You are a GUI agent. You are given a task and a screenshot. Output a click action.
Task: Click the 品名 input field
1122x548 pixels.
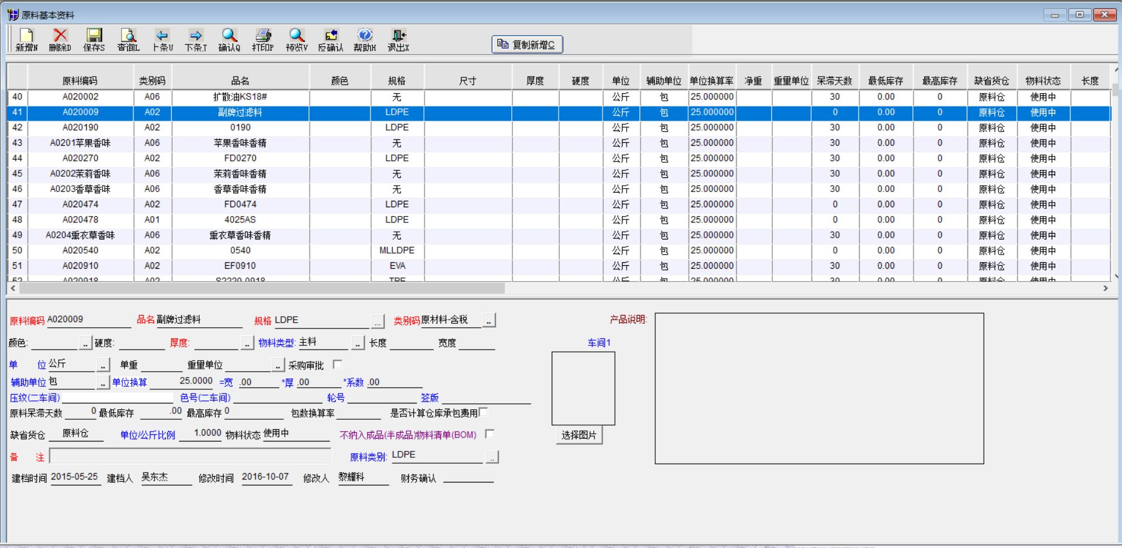[x=199, y=320]
